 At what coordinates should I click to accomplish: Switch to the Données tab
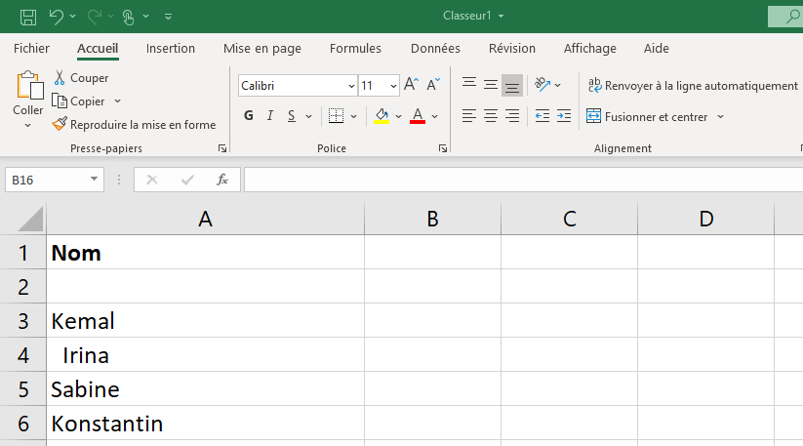point(435,49)
